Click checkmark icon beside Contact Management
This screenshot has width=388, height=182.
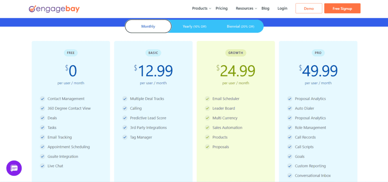point(42,99)
